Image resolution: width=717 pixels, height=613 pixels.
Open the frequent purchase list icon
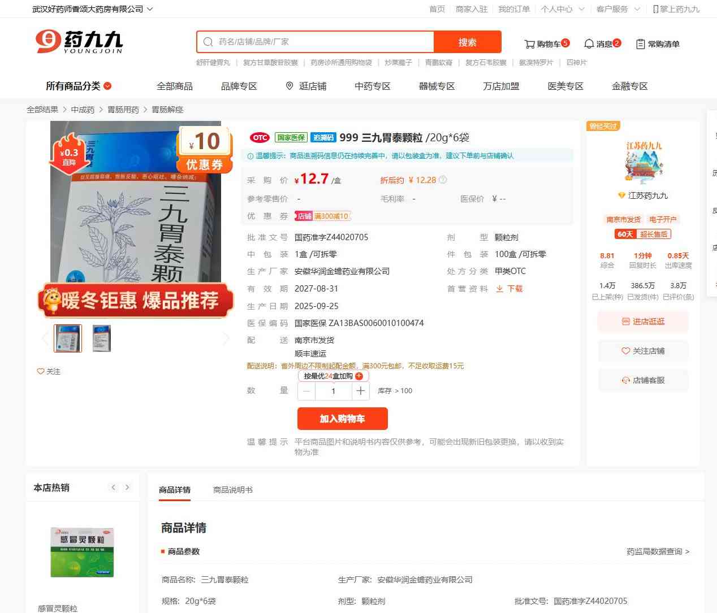point(640,44)
